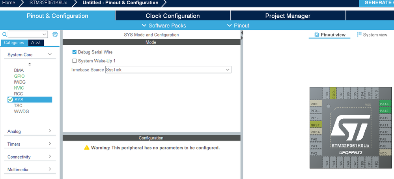Select TSC in the System Core list
The width and height of the screenshot is (394, 179).
(18, 106)
